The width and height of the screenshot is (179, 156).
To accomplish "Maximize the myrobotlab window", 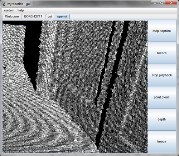I will coord(162,2).
